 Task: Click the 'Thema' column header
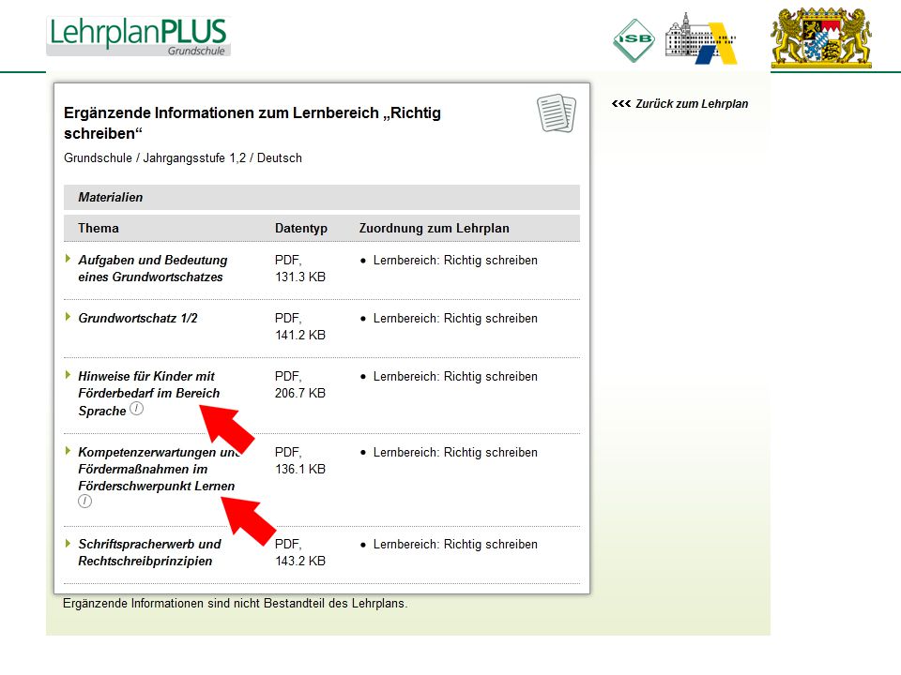tap(99, 229)
